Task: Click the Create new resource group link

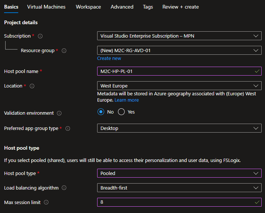Action: (x=109, y=58)
